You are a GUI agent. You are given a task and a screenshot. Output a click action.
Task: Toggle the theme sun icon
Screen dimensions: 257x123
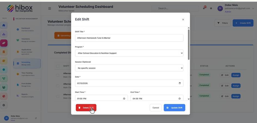pyautogui.click(x=211, y=8)
